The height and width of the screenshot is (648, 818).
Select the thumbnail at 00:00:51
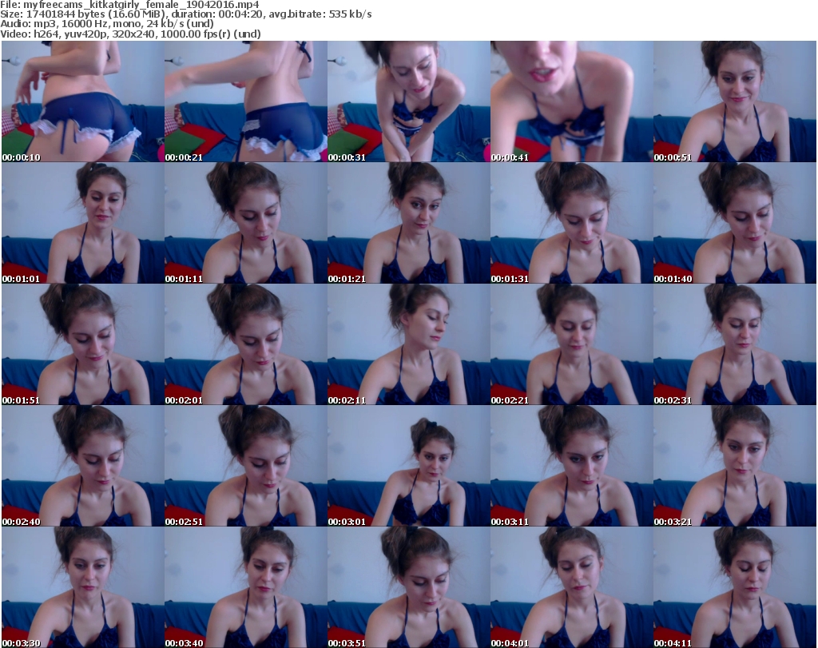(735, 101)
